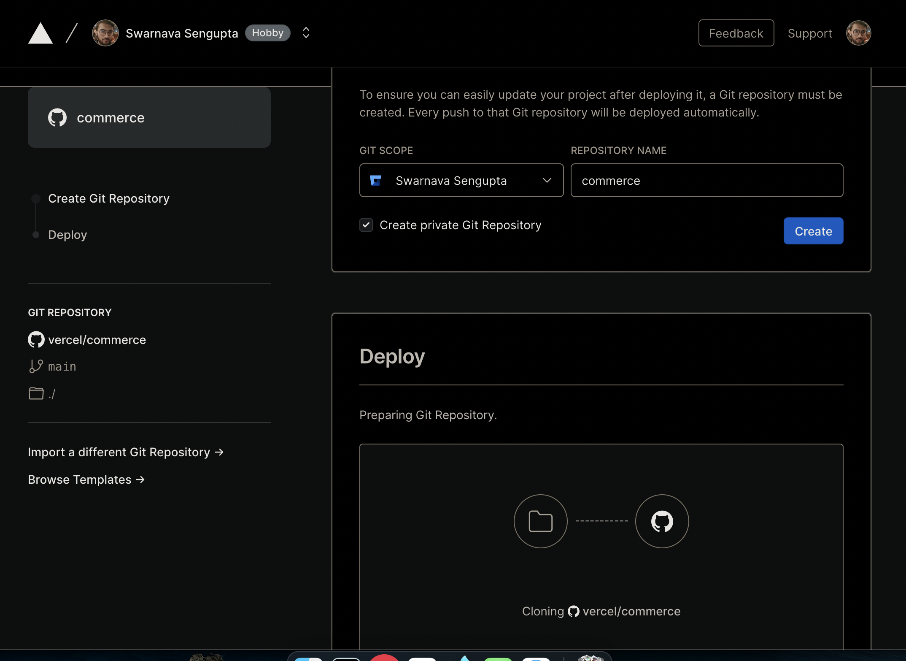
Task: Click the cloning progress indicator line
Action: [601, 521]
